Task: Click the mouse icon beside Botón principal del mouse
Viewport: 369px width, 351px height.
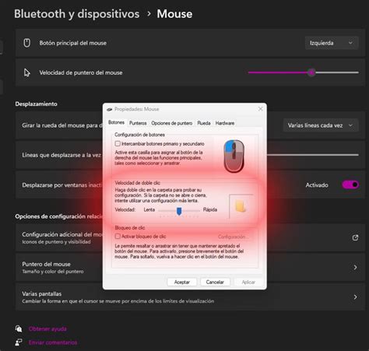Action: coord(27,43)
